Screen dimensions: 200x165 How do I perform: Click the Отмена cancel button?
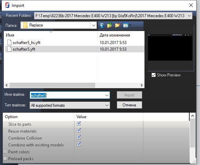click(129, 105)
